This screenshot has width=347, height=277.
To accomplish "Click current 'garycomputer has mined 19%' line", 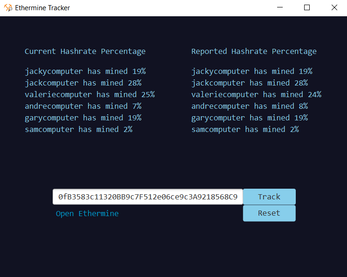I will (83, 118).
